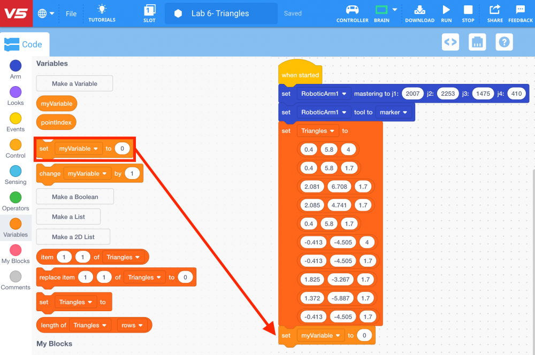Open the File menu
Screen dimensions: 535x355
tap(71, 13)
